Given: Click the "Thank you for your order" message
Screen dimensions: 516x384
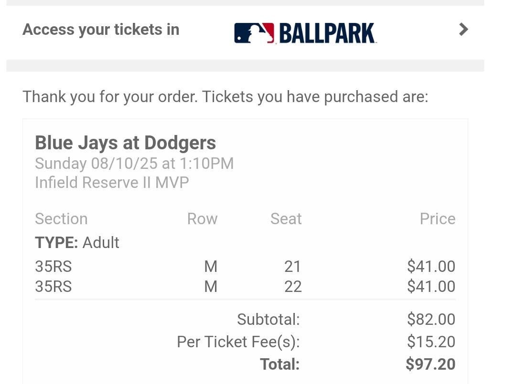Looking at the screenshot, I should click(x=225, y=97).
